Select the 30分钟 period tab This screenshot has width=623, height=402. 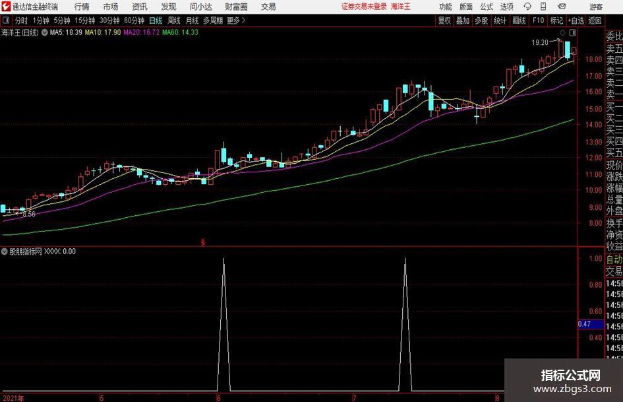pyautogui.click(x=109, y=20)
